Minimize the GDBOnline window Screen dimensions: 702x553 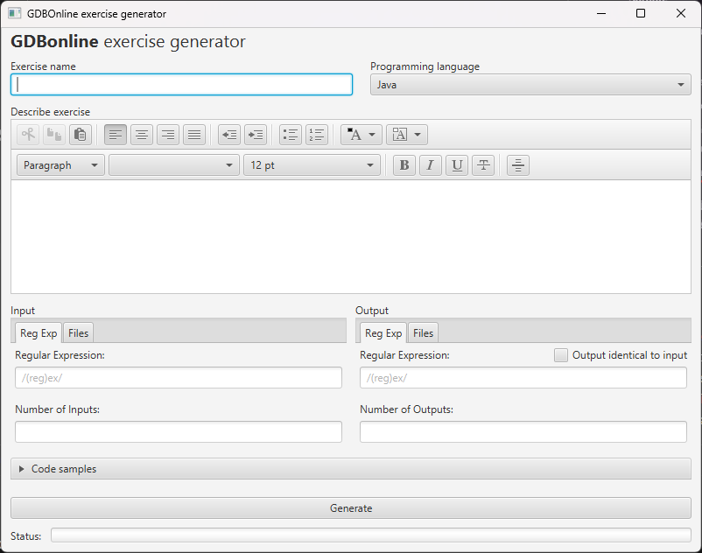tap(601, 13)
